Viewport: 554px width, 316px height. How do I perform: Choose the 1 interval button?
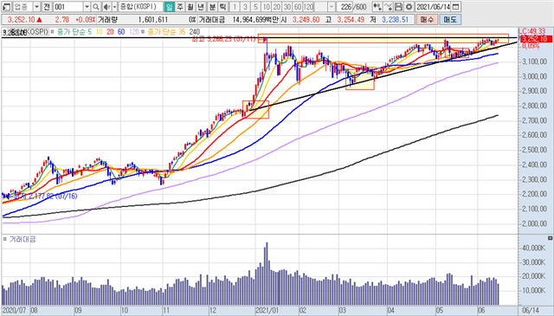tap(235, 7)
